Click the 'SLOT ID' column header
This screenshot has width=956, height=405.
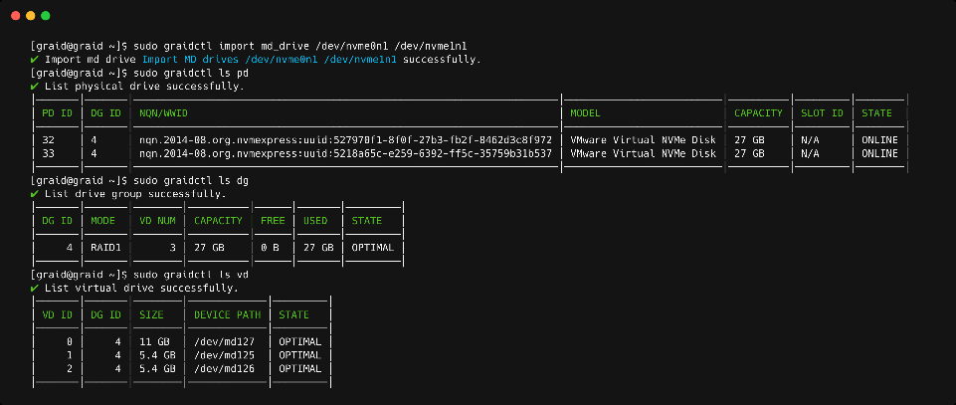pos(822,113)
